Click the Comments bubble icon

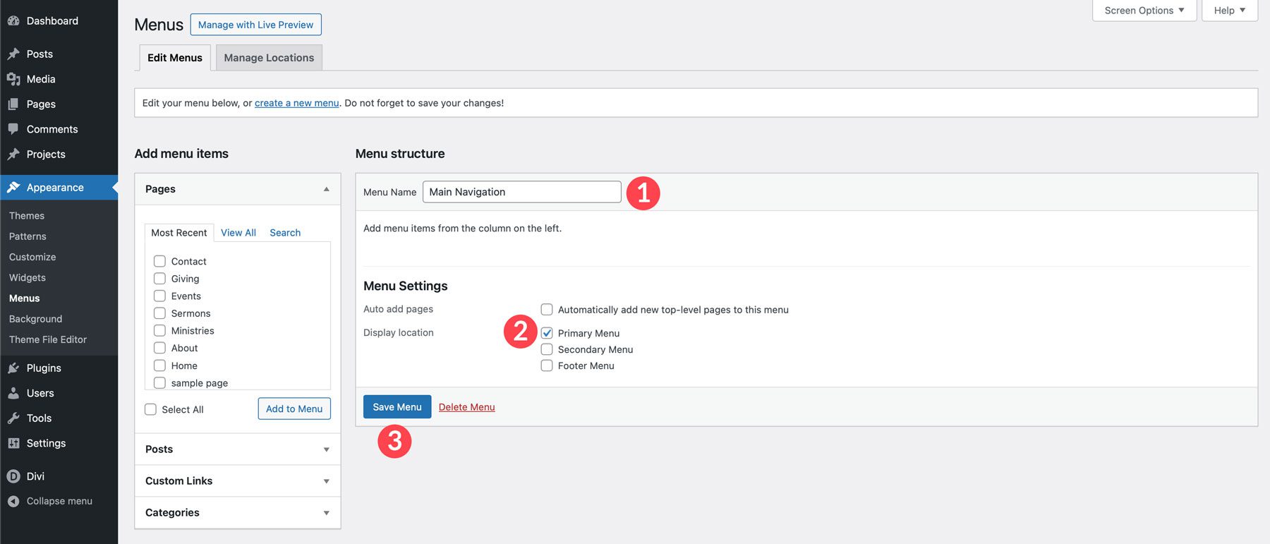click(13, 129)
